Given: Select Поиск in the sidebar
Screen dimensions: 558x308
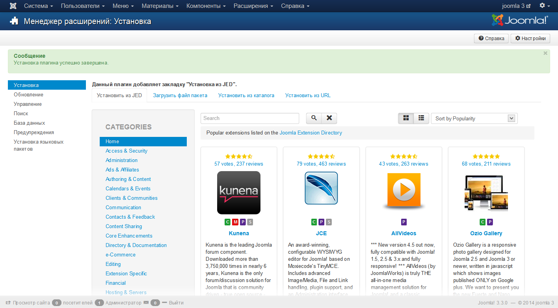Looking at the screenshot, I should (x=21, y=114).
